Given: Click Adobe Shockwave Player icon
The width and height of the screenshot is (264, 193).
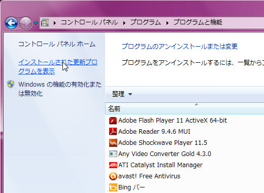Looking at the screenshot, I should (113, 143).
